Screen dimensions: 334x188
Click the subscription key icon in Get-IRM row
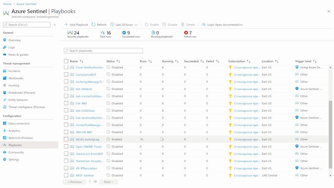tap(230, 103)
